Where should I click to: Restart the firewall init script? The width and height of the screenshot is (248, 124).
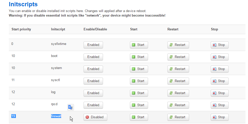178,117
